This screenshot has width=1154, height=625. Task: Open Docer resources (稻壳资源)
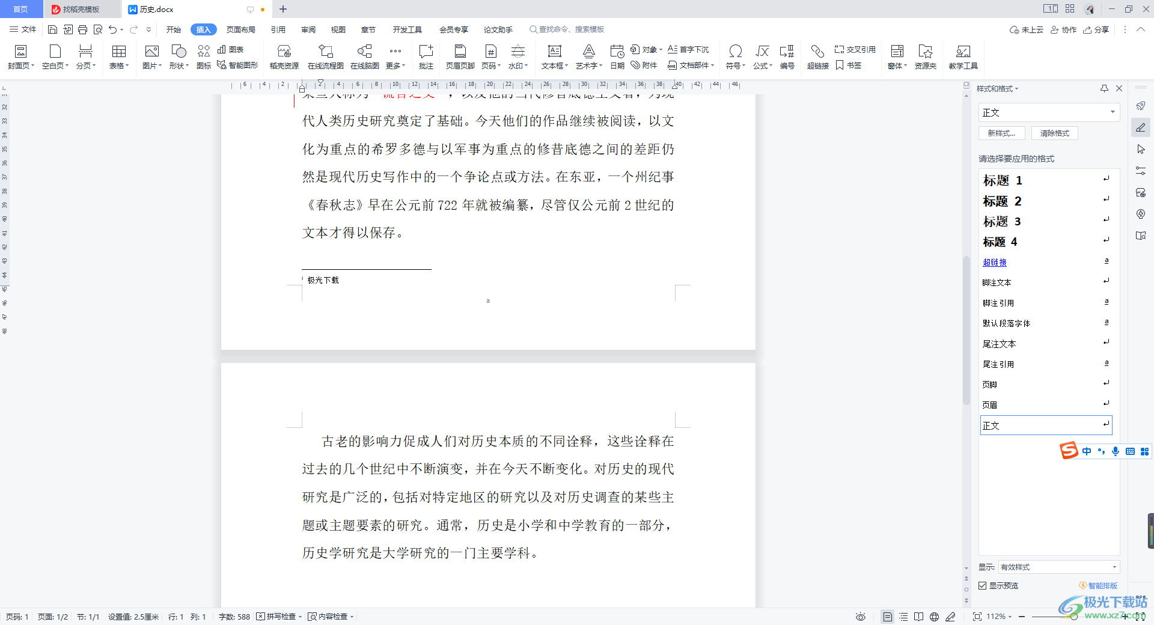284,57
